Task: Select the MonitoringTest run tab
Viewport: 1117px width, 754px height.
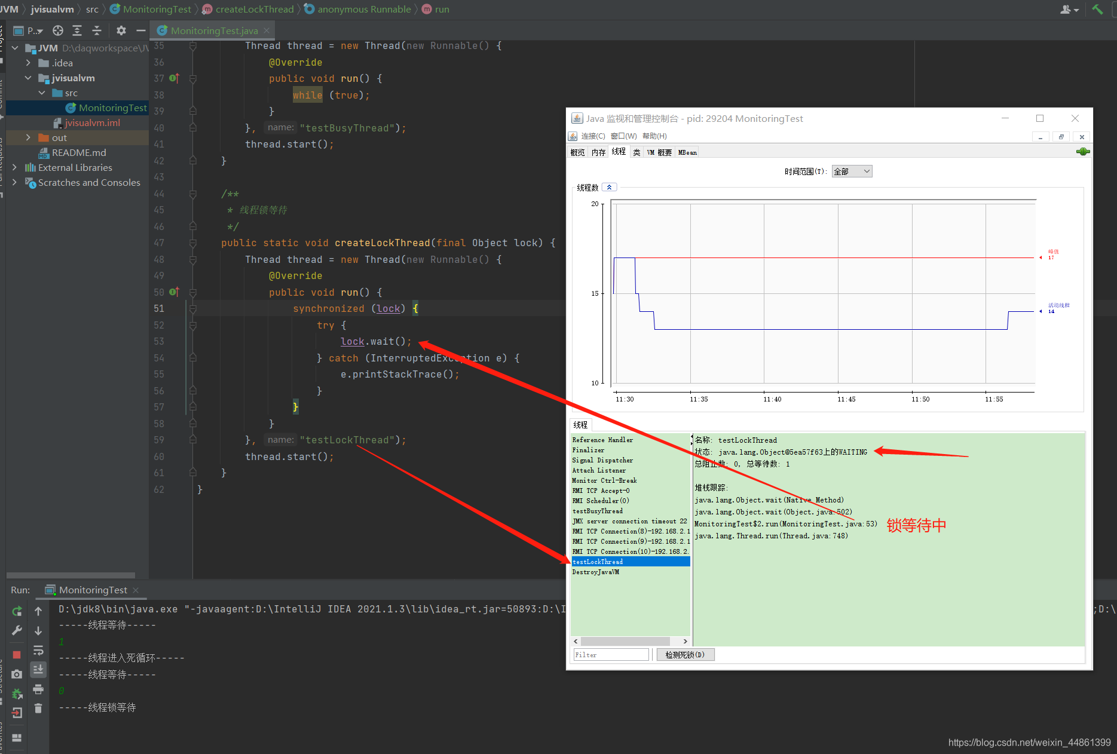Action: point(92,590)
